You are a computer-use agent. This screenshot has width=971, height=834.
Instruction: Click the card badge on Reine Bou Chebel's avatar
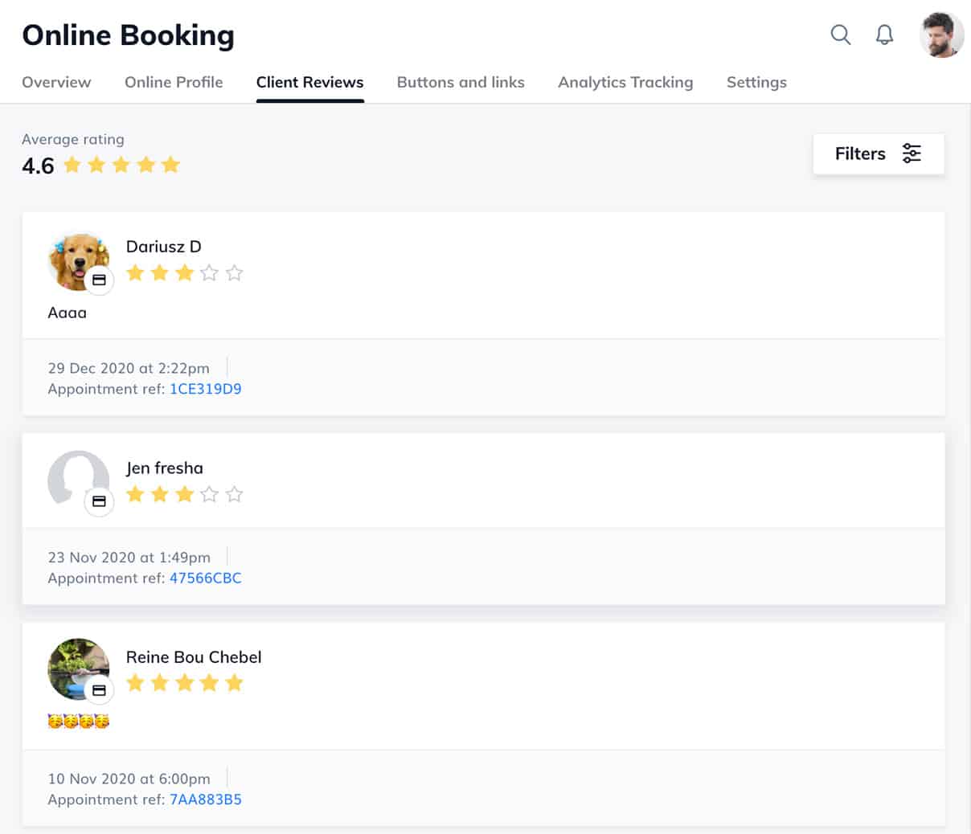(99, 690)
